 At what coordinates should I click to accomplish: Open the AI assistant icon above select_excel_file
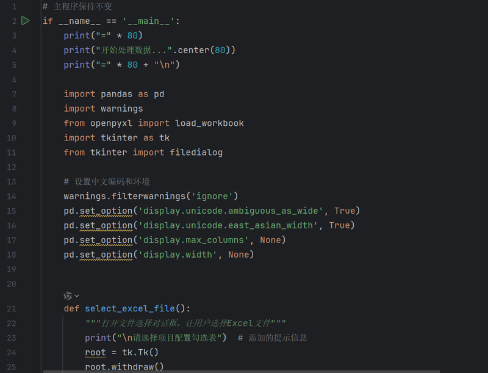point(68,296)
